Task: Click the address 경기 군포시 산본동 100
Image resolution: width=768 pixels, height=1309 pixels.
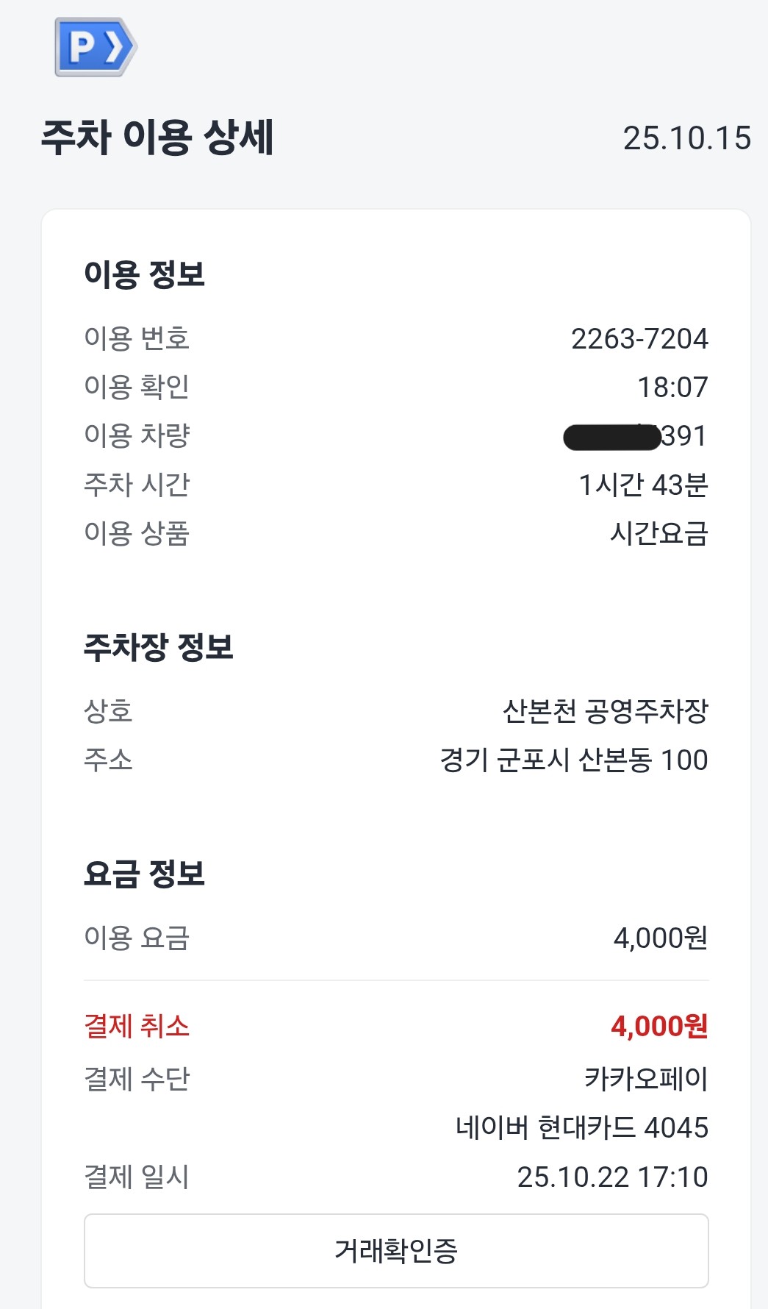Action: click(x=573, y=760)
